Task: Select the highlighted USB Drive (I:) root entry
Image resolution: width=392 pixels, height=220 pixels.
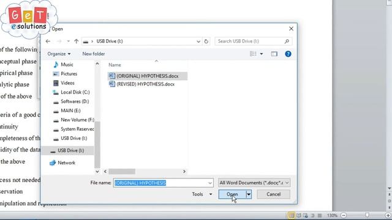Action: [x=67, y=151]
